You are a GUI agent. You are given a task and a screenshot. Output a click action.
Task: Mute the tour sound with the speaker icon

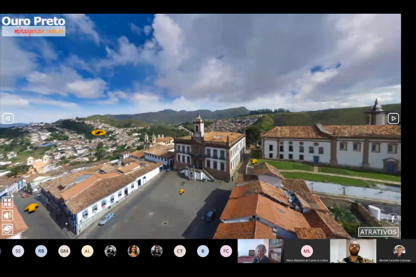pos(7,216)
